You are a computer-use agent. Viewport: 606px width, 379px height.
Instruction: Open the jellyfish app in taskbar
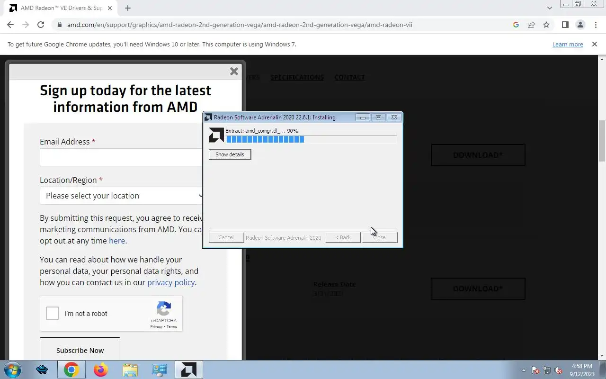click(x=42, y=370)
